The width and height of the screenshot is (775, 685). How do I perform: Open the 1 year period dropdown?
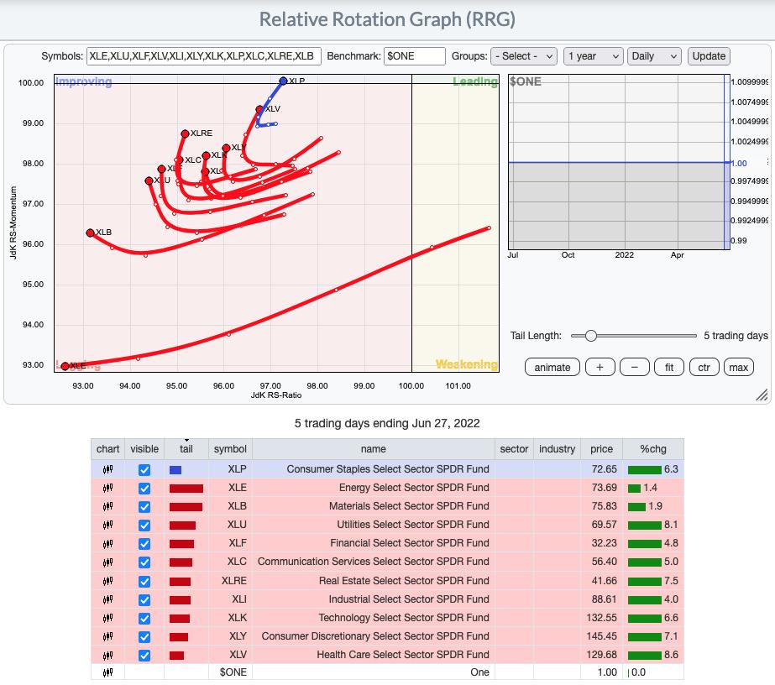(x=593, y=56)
